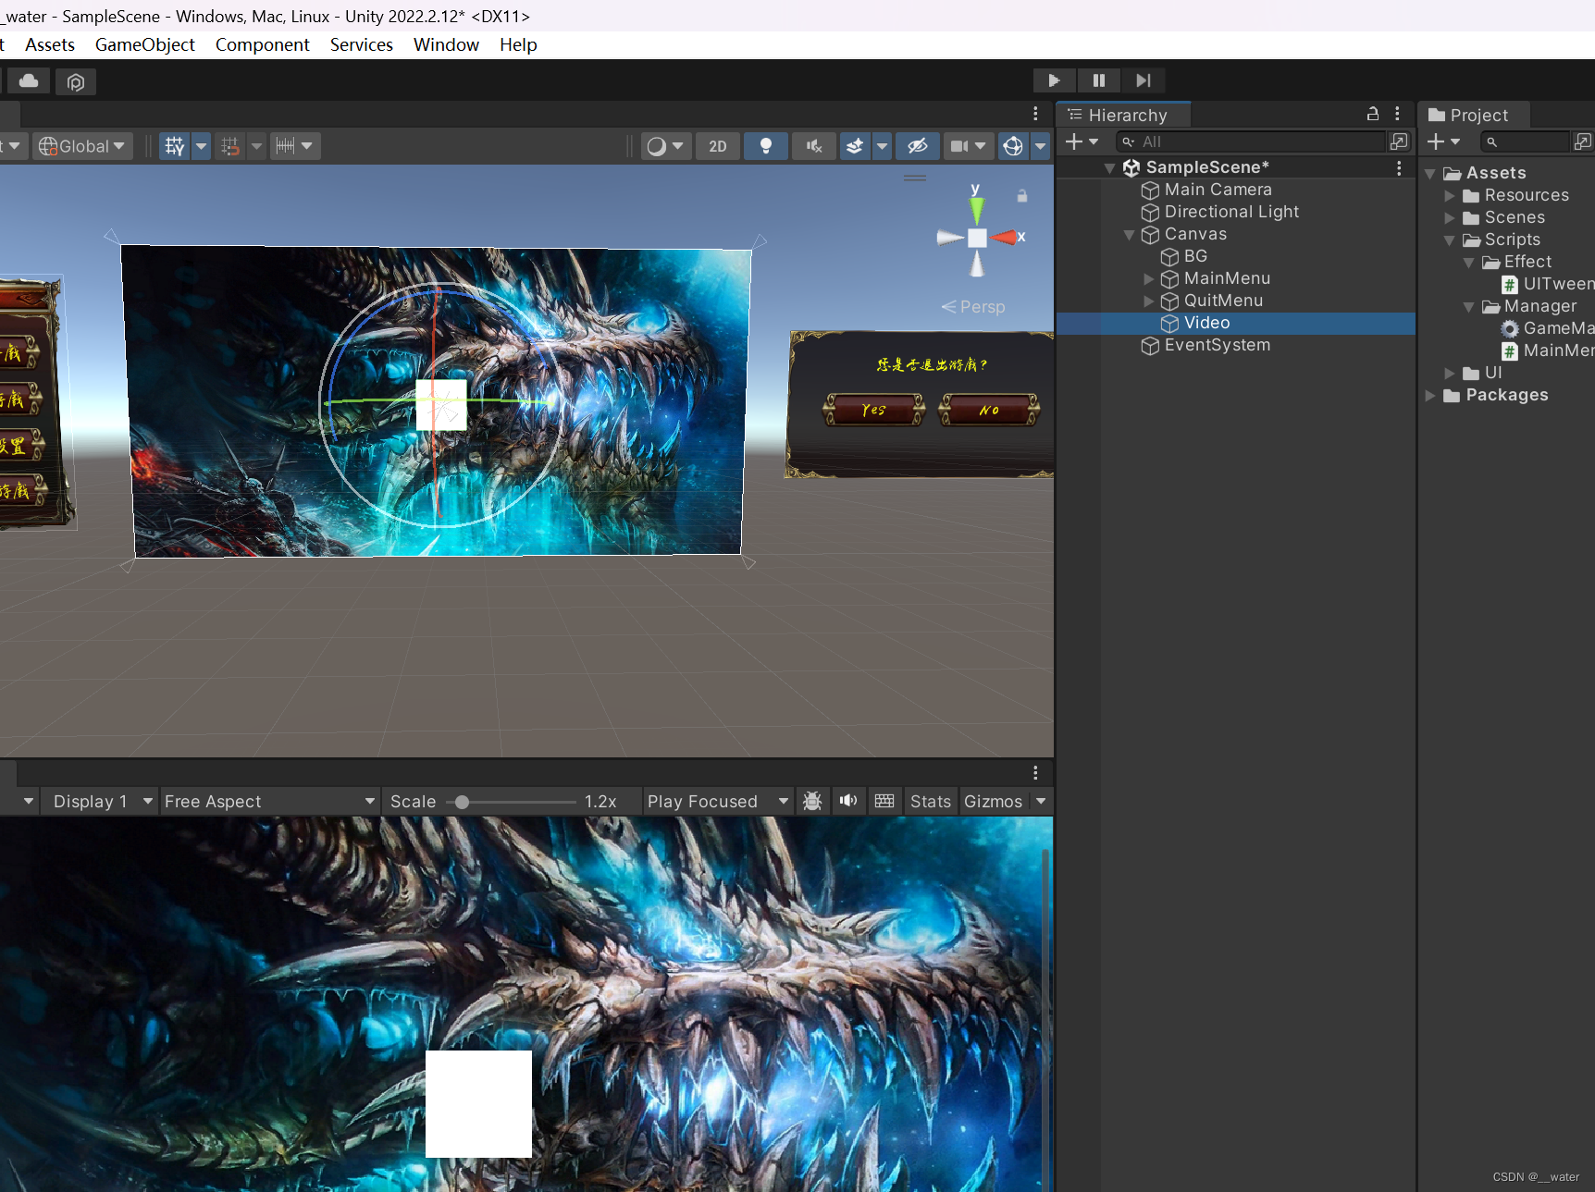Toggle the Hierarchy panel lock icon
The width and height of the screenshot is (1595, 1192).
[x=1373, y=114]
